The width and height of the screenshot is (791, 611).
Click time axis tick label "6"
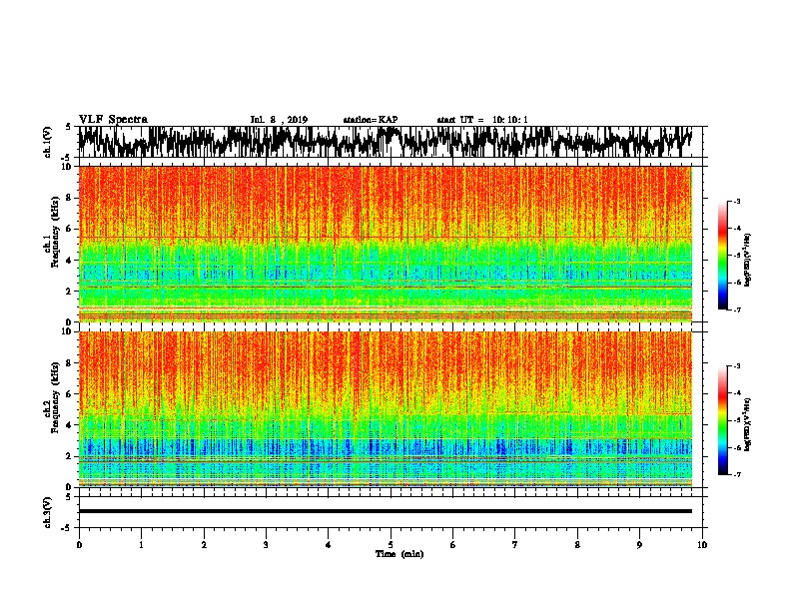(x=453, y=545)
